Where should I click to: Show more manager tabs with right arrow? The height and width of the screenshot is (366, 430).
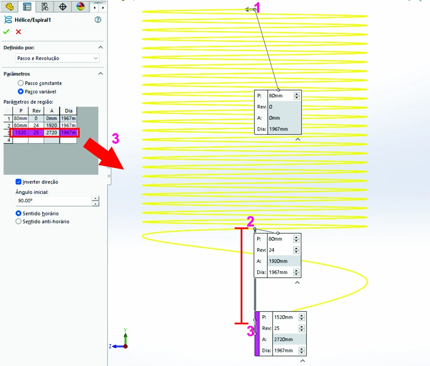click(103, 8)
